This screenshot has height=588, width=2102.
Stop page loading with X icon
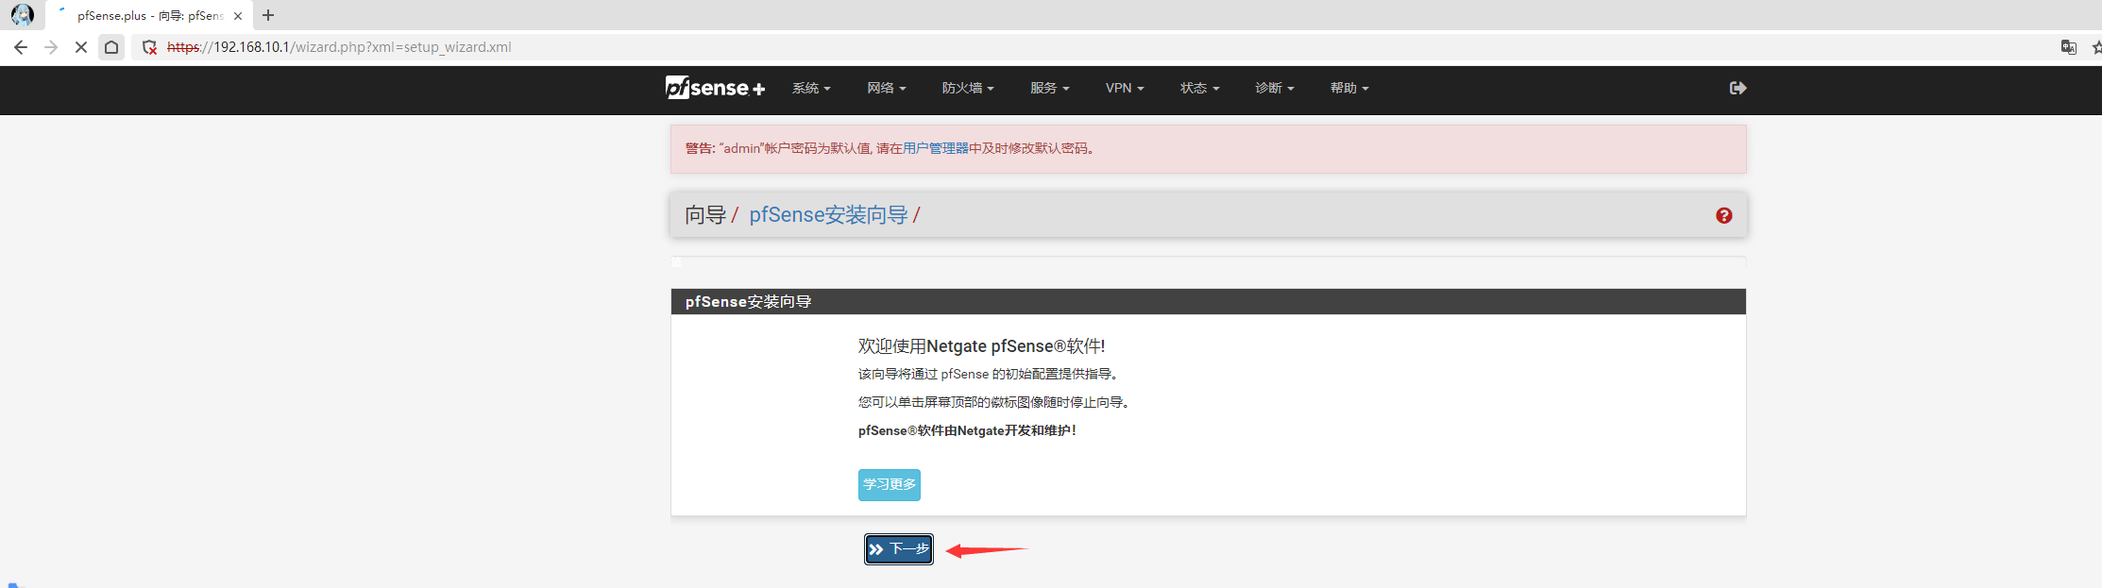(x=81, y=47)
